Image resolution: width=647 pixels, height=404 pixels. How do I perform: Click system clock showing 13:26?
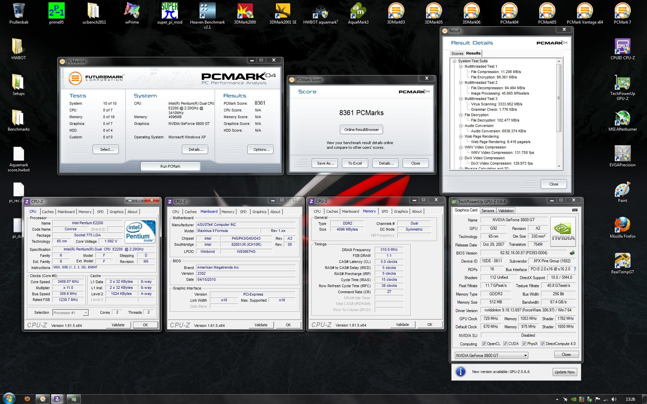[x=630, y=399]
